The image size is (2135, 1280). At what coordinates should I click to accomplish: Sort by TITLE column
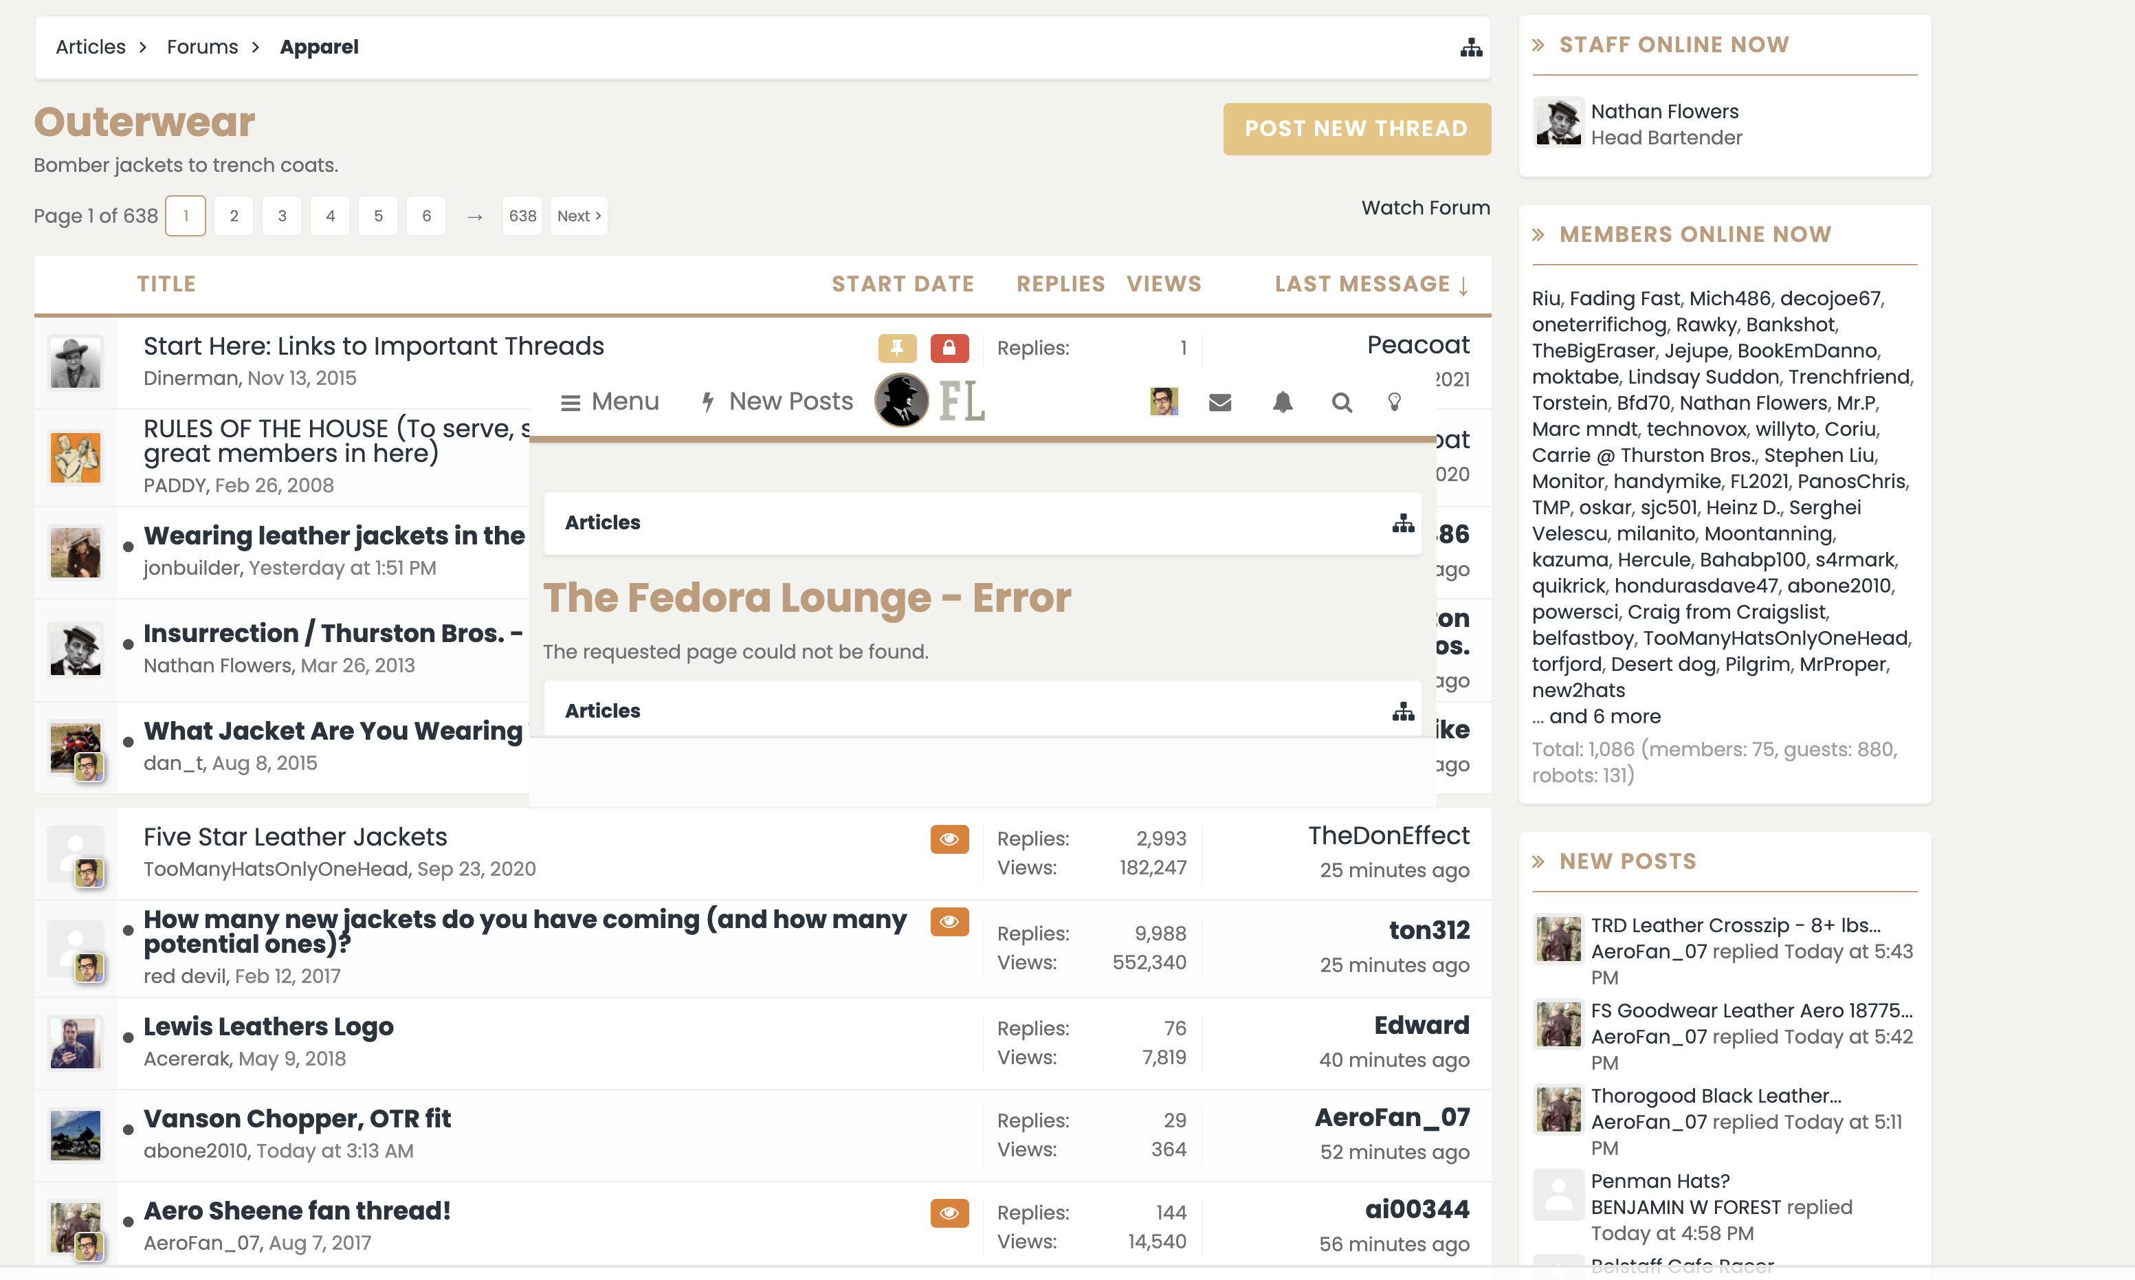[166, 284]
